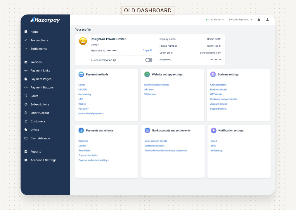The image size is (296, 210).
Task: Click the Payments and refunds dollar icon
Action: [81, 130]
